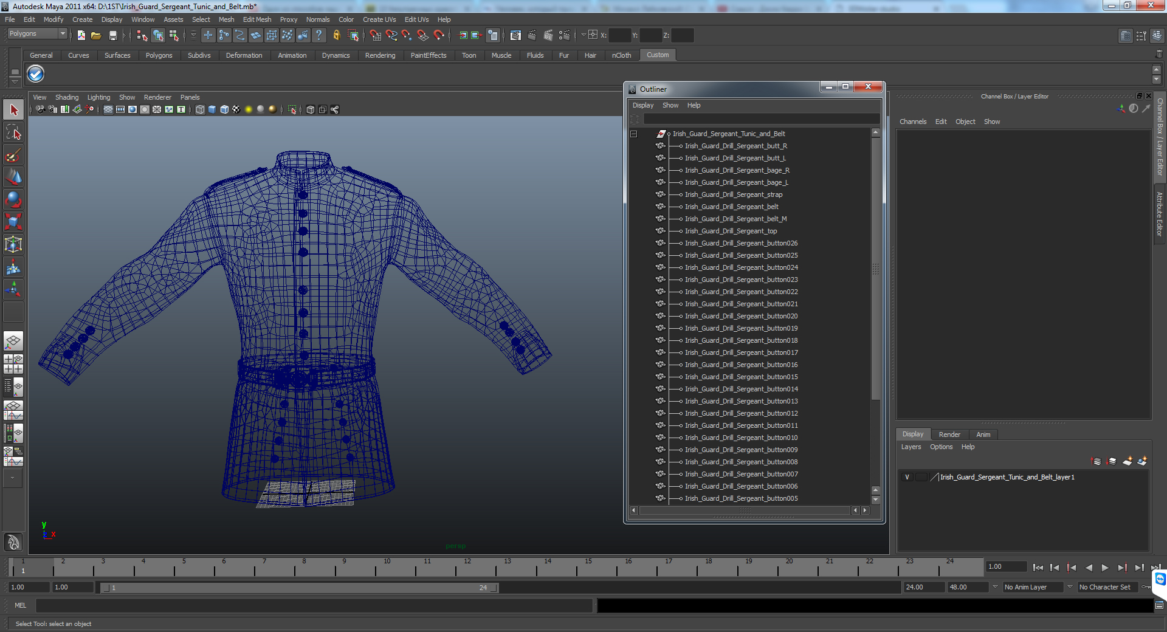Select the Lasso tool in the toolbox
This screenshot has width=1167, height=632.
tap(13, 132)
